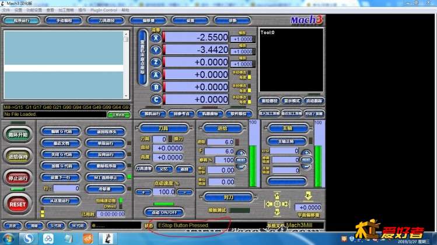Screen dimensions: 437x245
Task: Click the 关闭 G代码 button
Action: 61,154
